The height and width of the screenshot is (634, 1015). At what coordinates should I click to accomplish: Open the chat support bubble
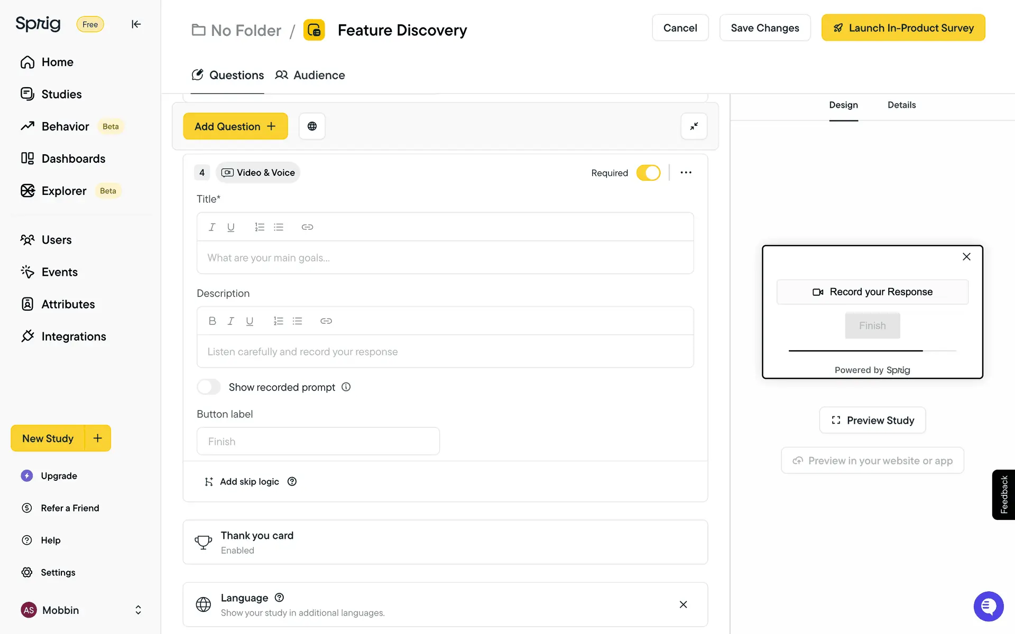988,606
